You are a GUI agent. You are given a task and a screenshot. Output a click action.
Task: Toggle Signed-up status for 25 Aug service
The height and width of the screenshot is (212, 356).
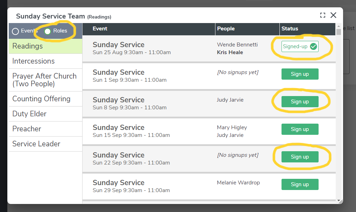pyautogui.click(x=300, y=46)
